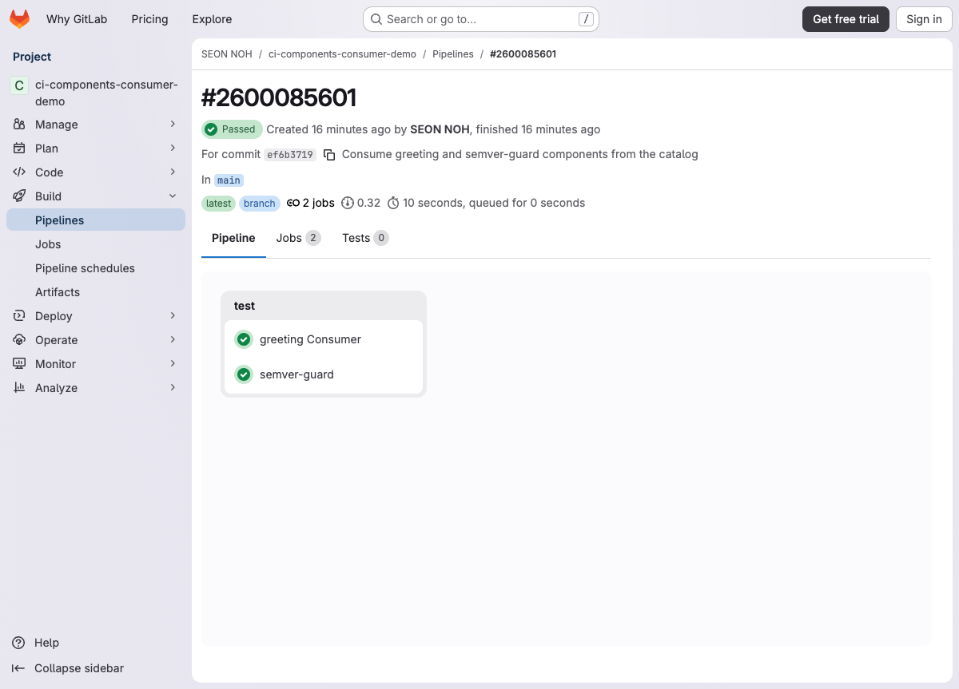959x689 pixels.
Task: Expand the Monitor menu chevron
Action: pos(173,364)
